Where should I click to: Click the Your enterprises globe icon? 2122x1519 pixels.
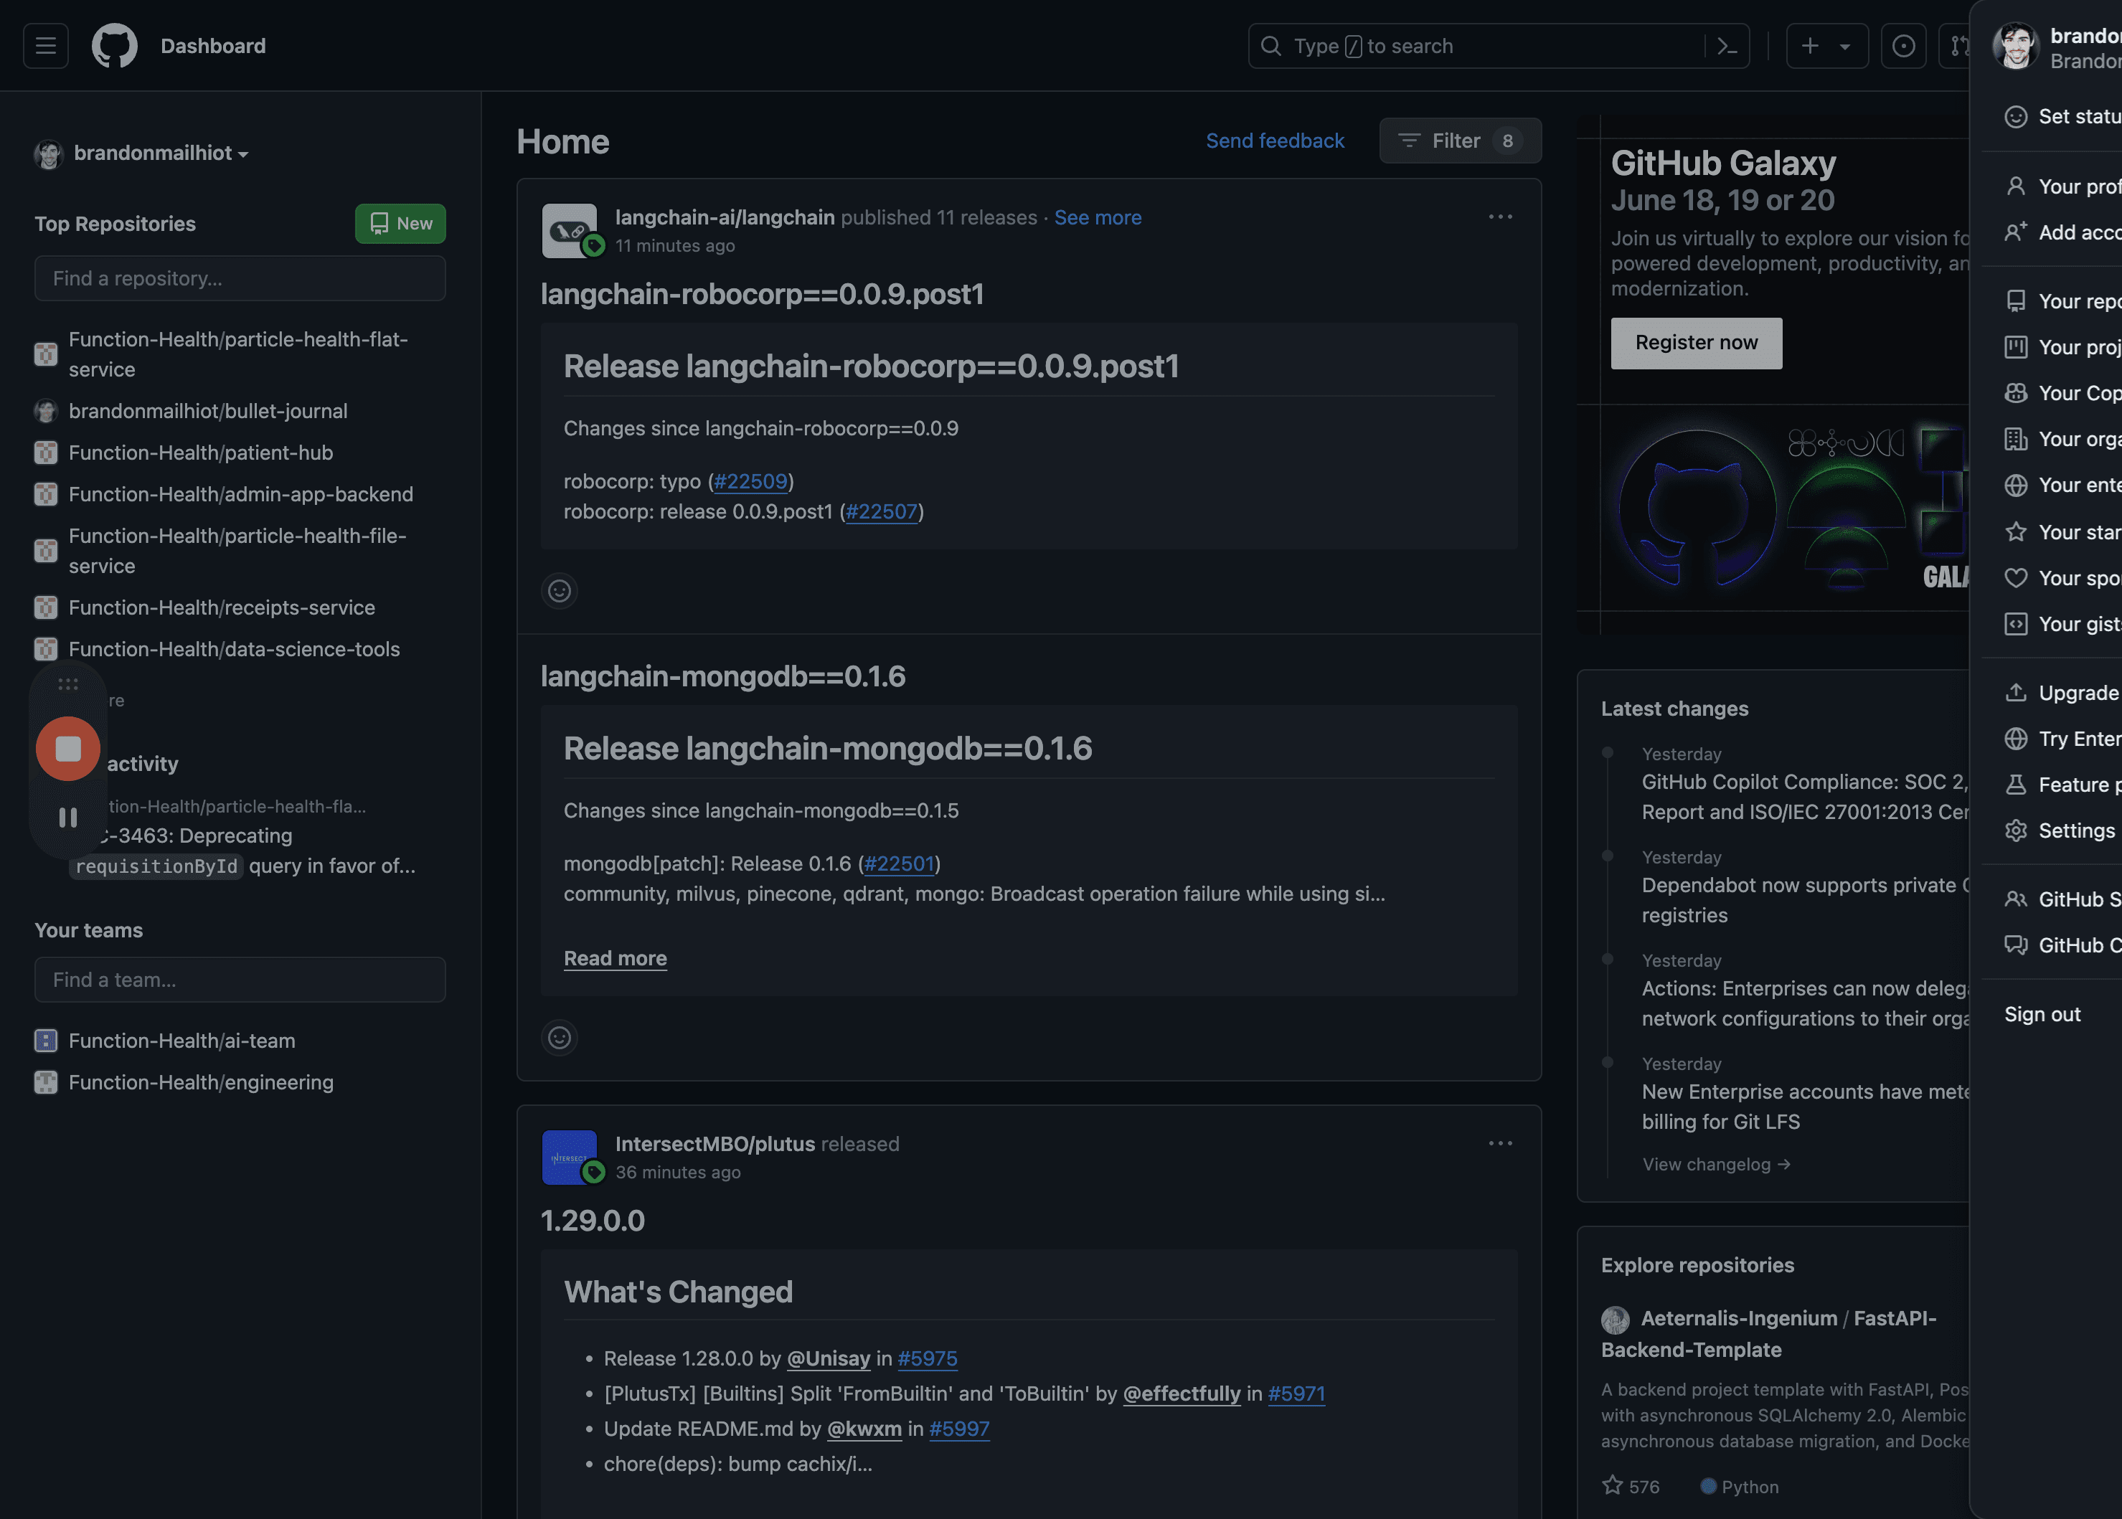pyautogui.click(x=2015, y=485)
